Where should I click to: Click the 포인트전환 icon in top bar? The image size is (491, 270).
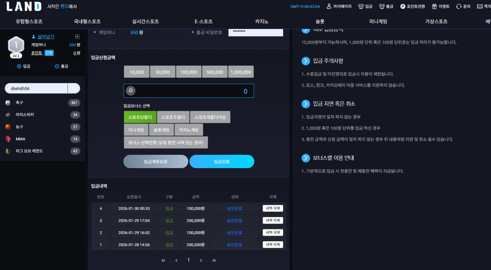403,7
